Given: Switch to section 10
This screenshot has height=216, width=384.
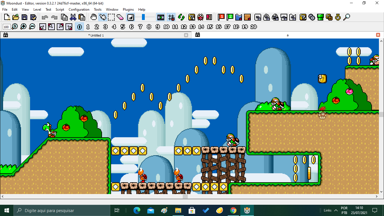Looking at the screenshot, I should tap(166, 27).
